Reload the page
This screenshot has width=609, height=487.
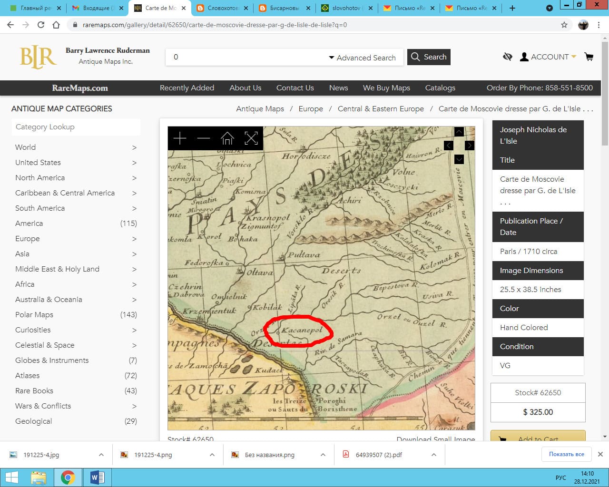tap(41, 25)
